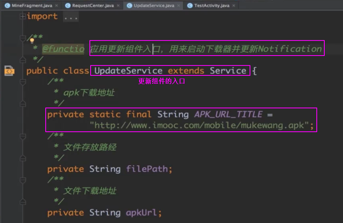The image size is (343, 223).
Task: Click the Service superclass name
Action: 228,71
